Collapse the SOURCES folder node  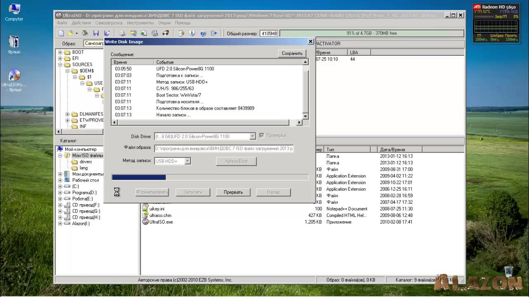tap(60, 65)
